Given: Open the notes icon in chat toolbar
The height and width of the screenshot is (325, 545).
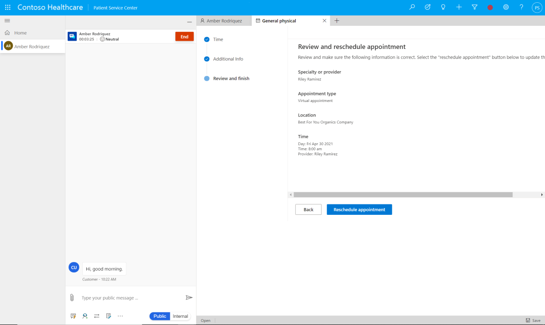Looking at the screenshot, I should coord(109,316).
